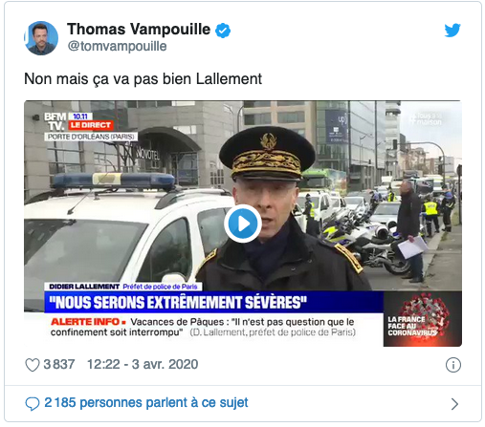
Task: Click the tweet timestamp 12:22 - 3 avr. 2020
Action: coord(143,364)
